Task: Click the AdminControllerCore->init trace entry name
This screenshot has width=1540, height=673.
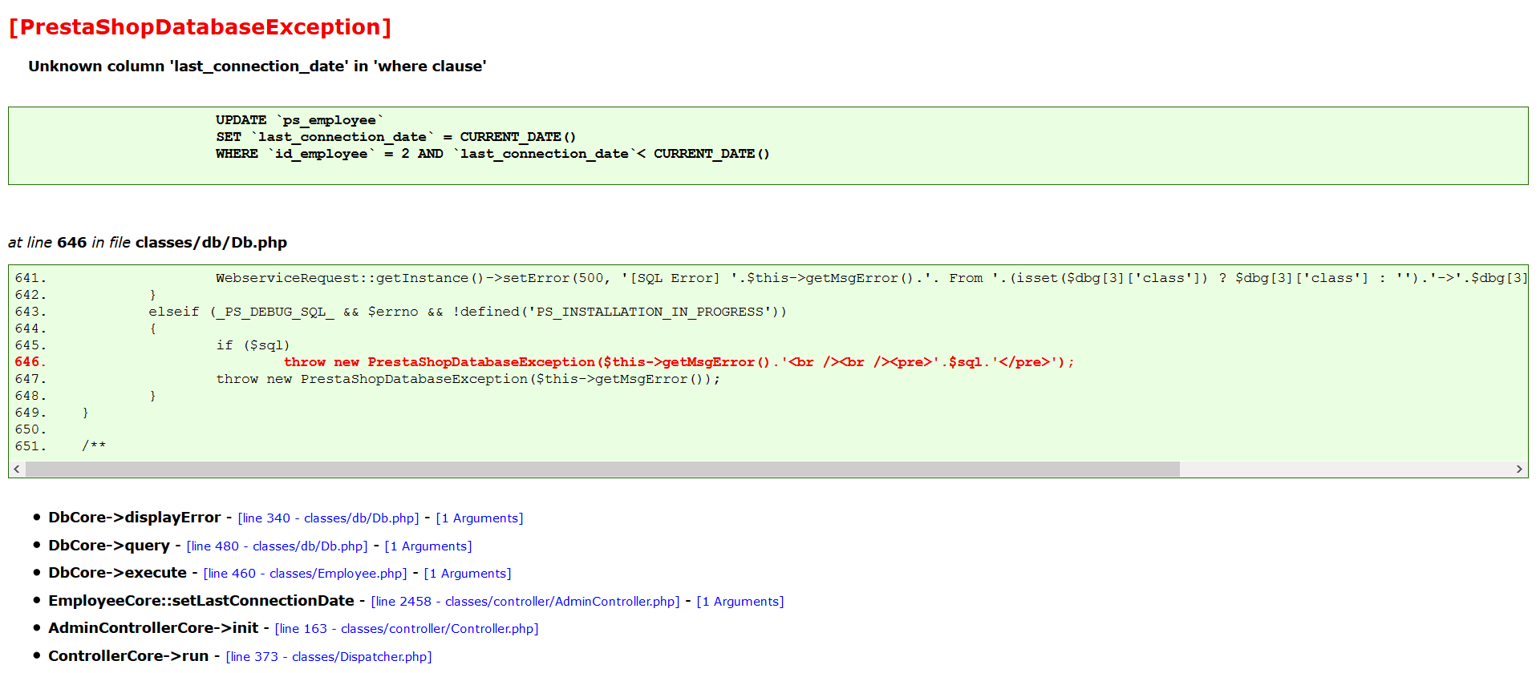Action: tap(153, 628)
